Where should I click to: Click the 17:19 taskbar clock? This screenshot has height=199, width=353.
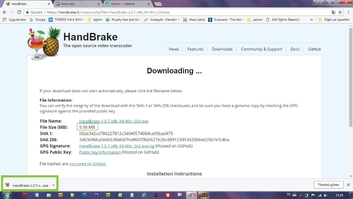point(339,195)
